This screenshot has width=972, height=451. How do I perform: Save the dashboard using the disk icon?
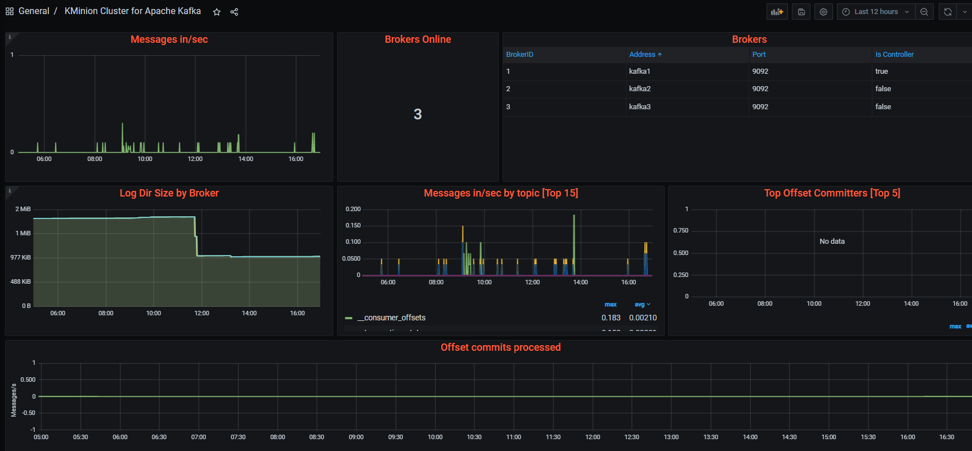pyautogui.click(x=801, y=12)
